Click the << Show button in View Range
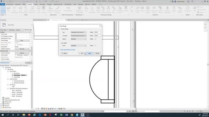This screenshot has width=209, height=117. click(64, 53)
